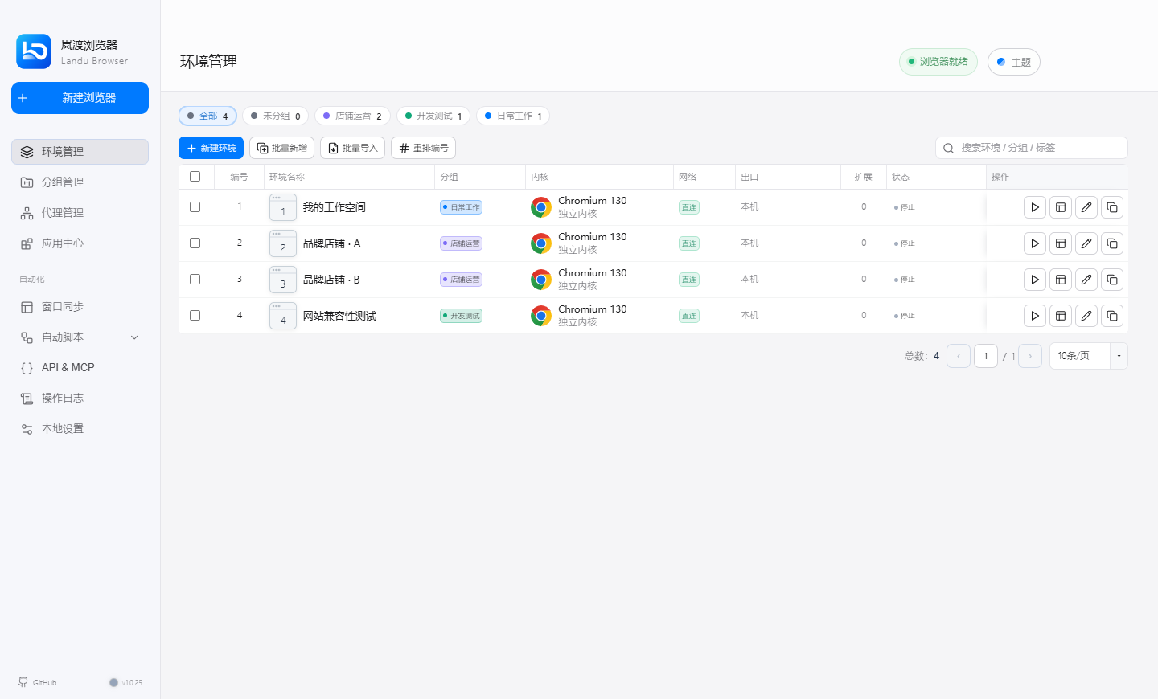This screenshot has height=699, width=1158.
Task: Launch the 品牌店铺 · A environment
Action: (1035, 243)
